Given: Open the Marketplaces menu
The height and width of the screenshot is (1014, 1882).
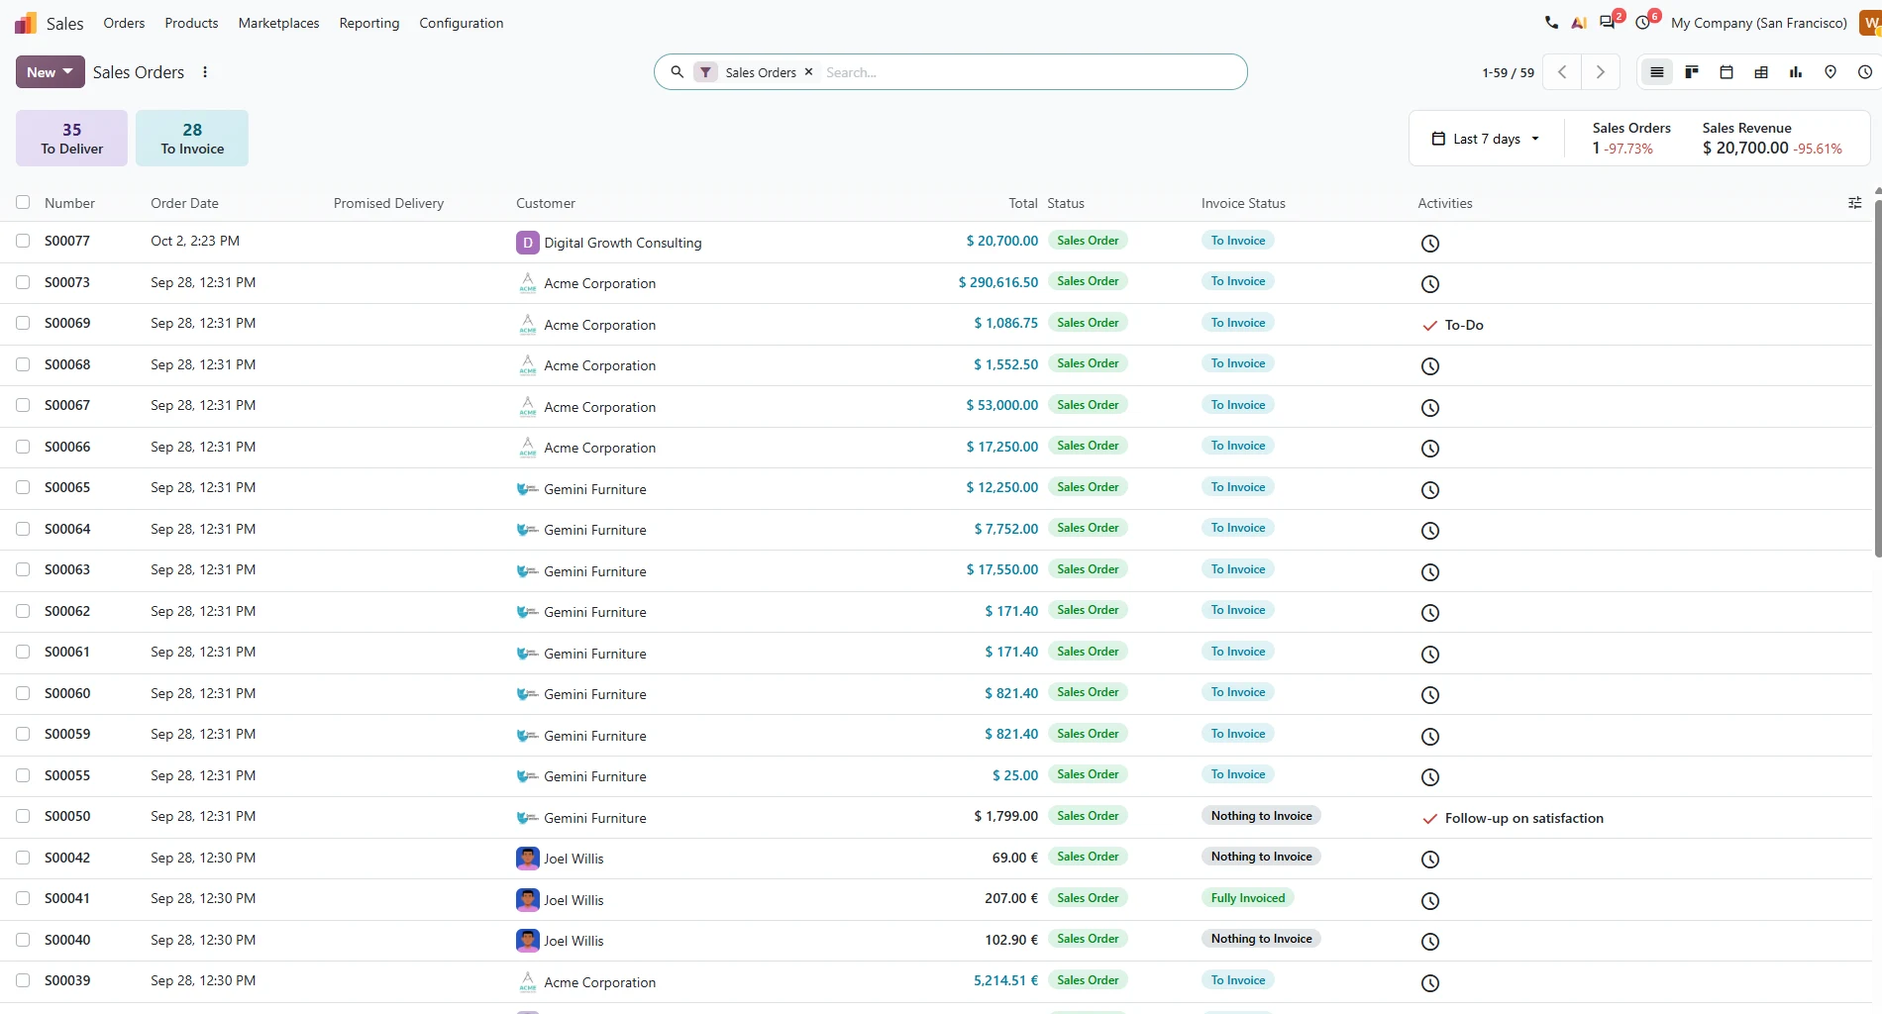Looking at the screenshot, I should (x=278, y=23).
